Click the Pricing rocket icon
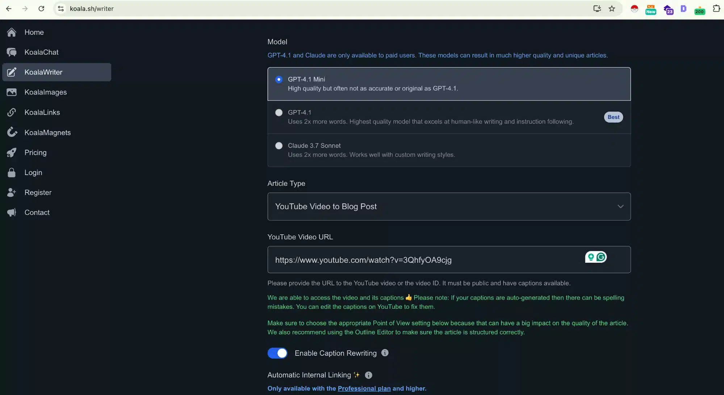The image size is (724, 395). tap(12, 152)
